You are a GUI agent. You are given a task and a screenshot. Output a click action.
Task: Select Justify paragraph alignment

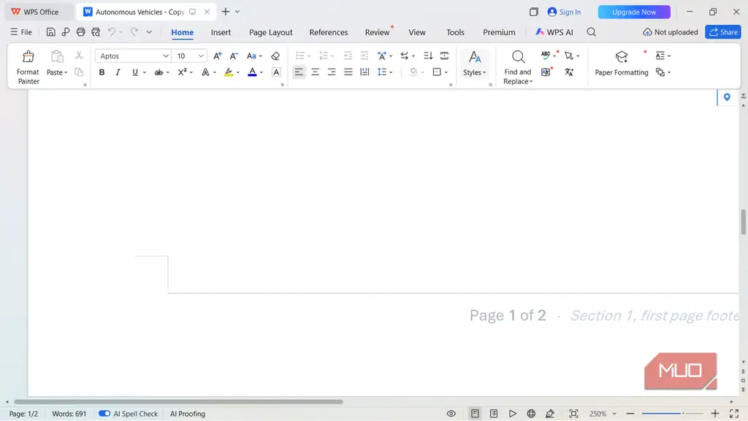348,72
